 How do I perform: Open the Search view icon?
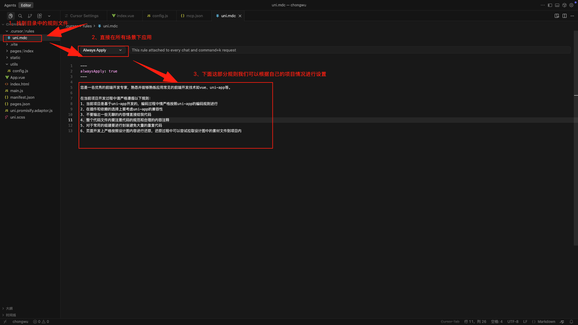point(20,16)
